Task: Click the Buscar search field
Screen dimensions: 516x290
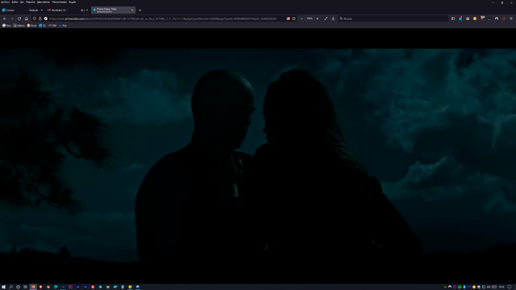Action: click(x=393, y=19)
